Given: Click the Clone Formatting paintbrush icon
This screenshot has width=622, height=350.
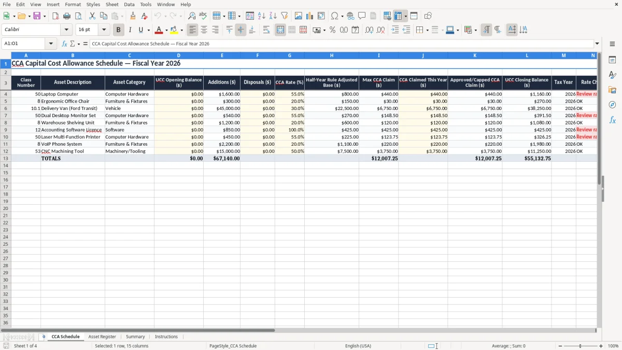Looking at the screenshot, I should pyautogui.click(x=133, y=16).
